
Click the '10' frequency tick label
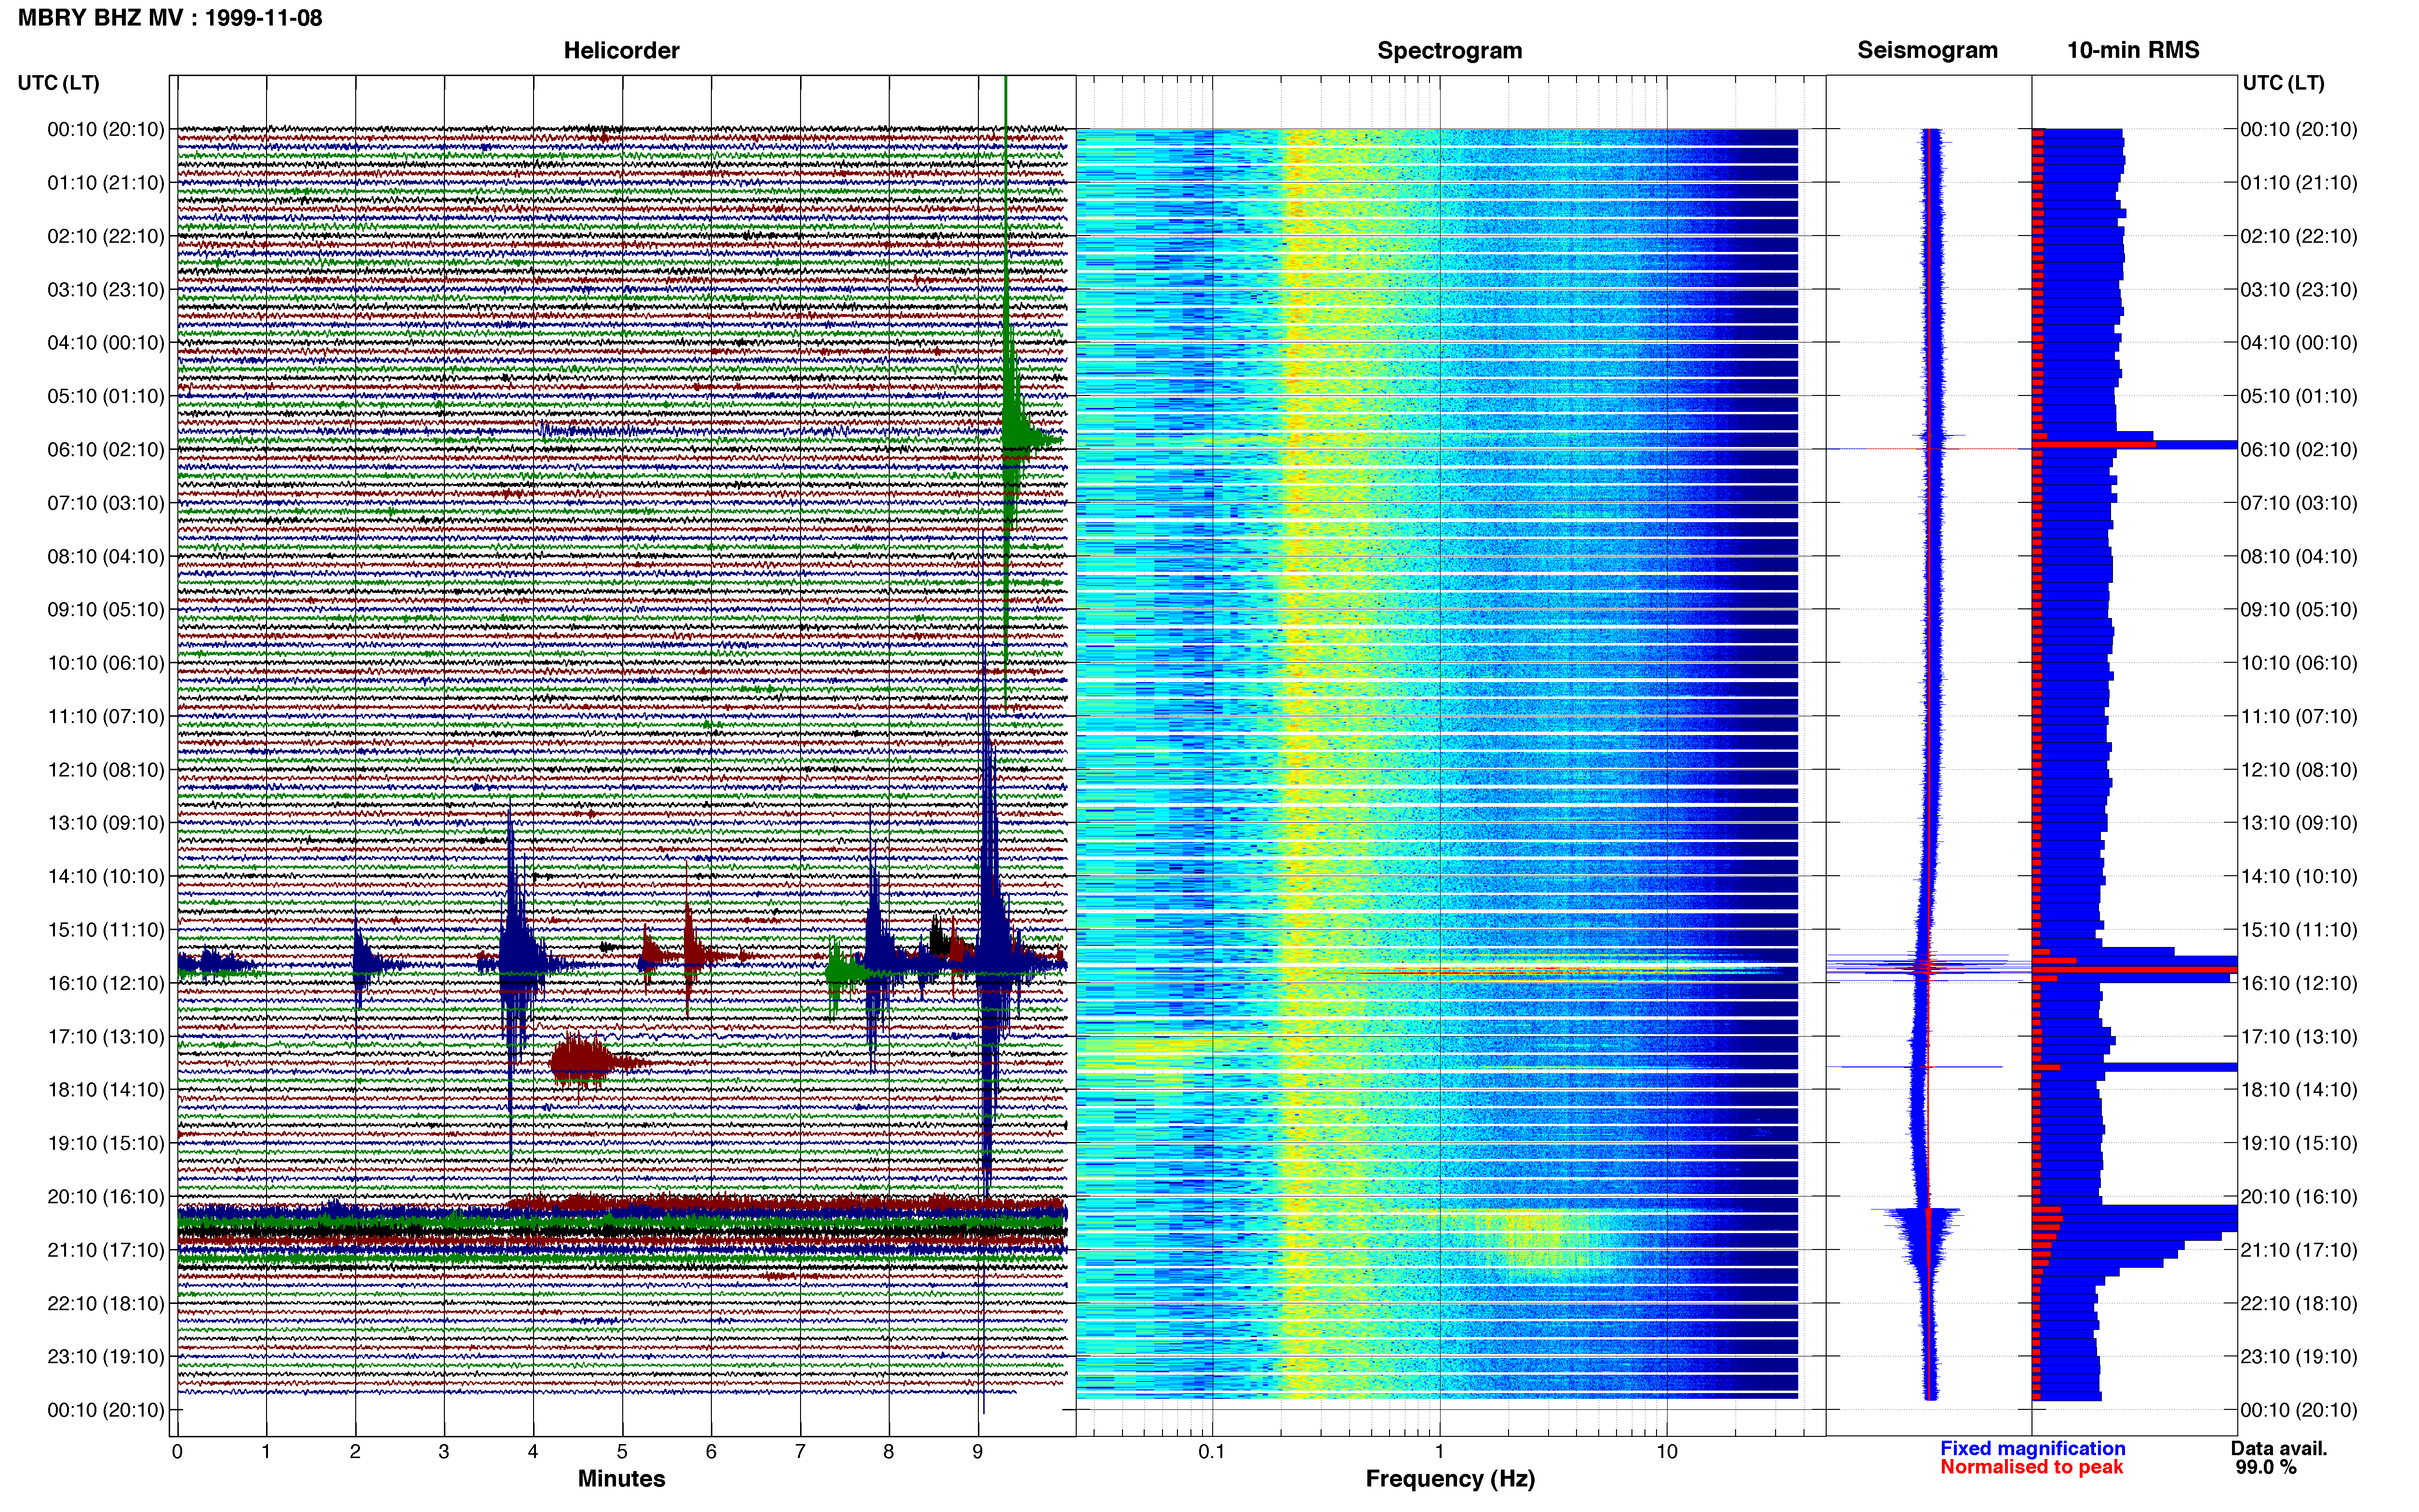1666,1451
